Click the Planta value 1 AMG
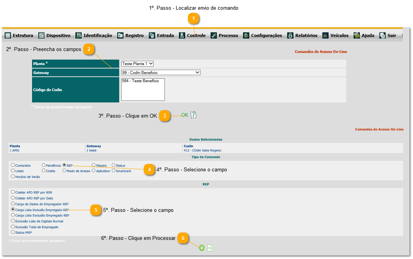 (14, 150)
